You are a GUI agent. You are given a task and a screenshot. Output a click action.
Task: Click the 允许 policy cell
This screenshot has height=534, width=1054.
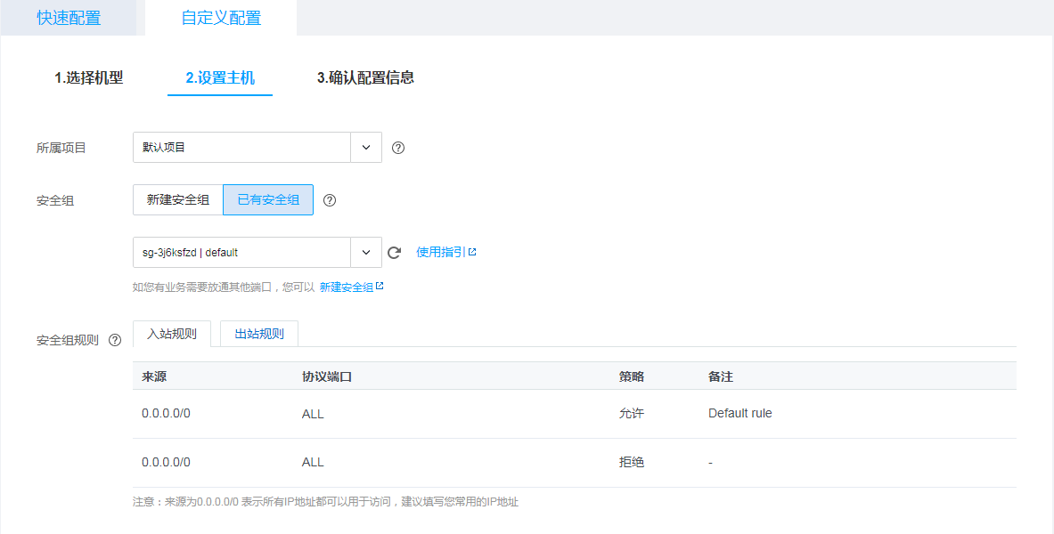tap(632, 414)
